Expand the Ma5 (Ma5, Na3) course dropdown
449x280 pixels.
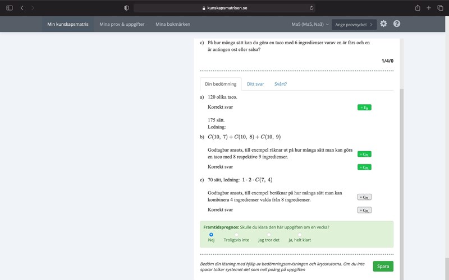point(310,24)
